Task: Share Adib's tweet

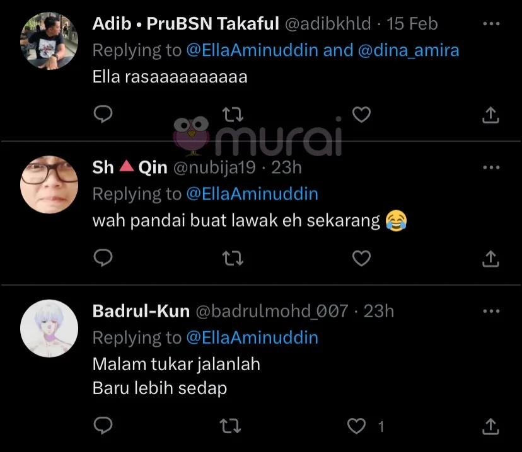Action: (490, 115)
